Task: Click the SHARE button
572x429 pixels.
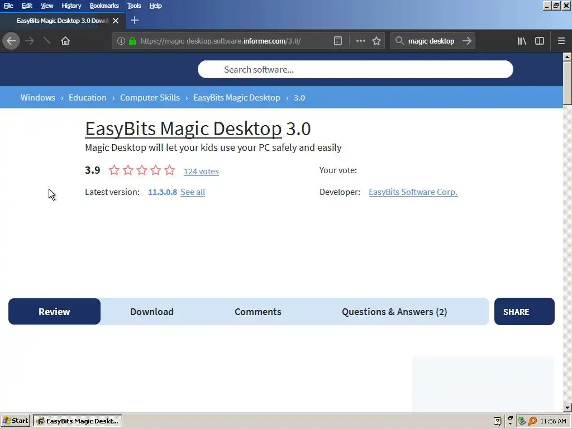Action: 524,312
